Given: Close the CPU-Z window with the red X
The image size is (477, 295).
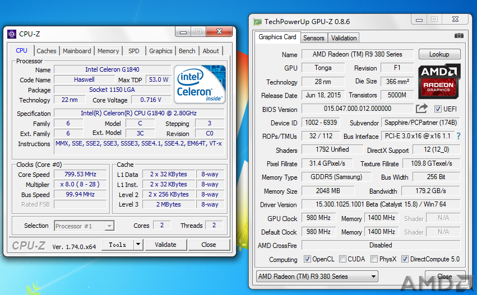Looking at the screenshot, I should [219, 31].
